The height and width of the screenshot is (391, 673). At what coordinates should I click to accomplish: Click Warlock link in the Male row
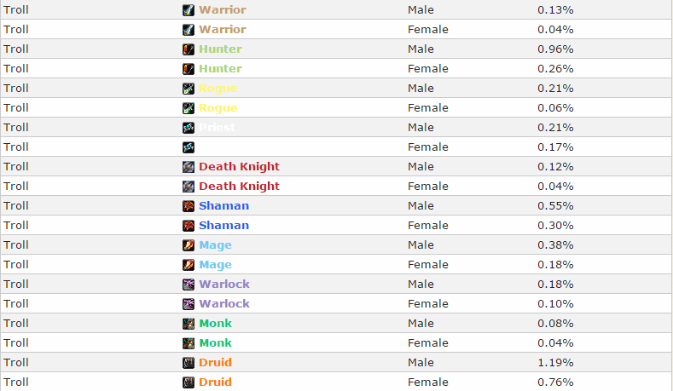[224, 285]
